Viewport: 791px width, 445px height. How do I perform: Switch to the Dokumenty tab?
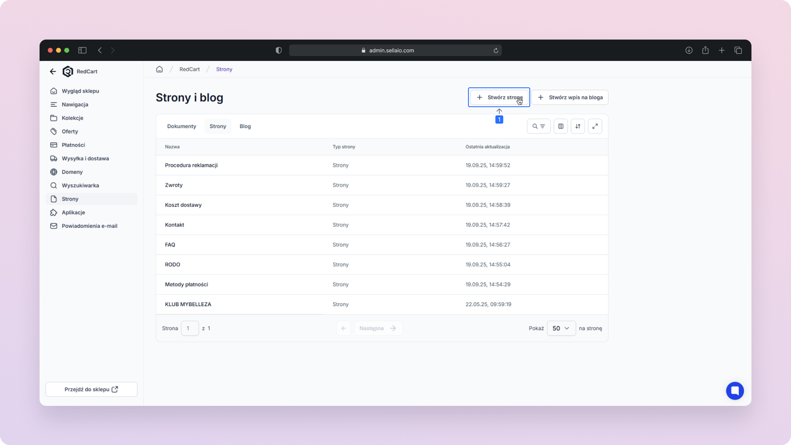(182, 126)
